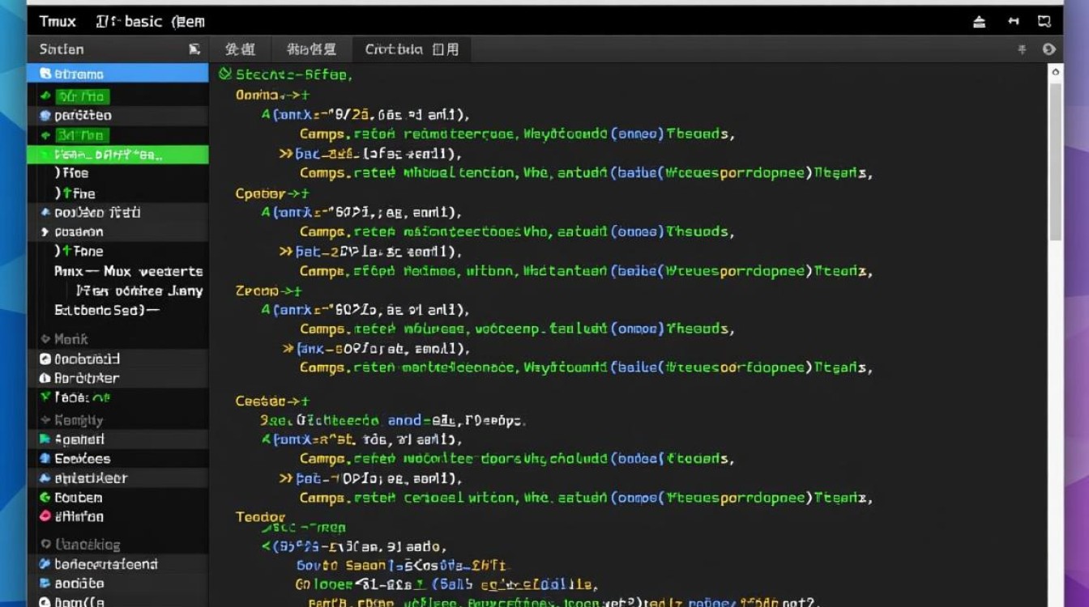This screenshot has height=607, width=1089.
Task: Collapse the 'Mork' sidebar section
Action: pyautogui.click(x=45, y=339)
